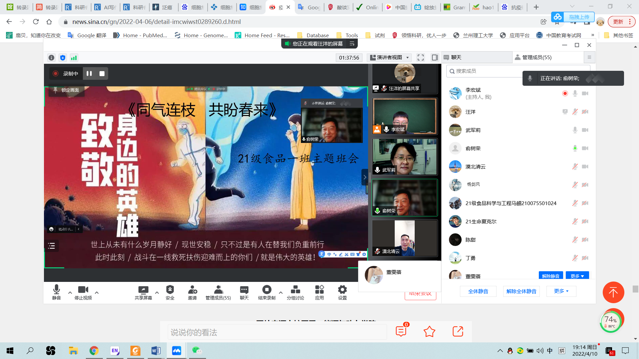639x359 pixels.
Task: Click the fullscreen icon near the timer
Action: click(421, 58)
